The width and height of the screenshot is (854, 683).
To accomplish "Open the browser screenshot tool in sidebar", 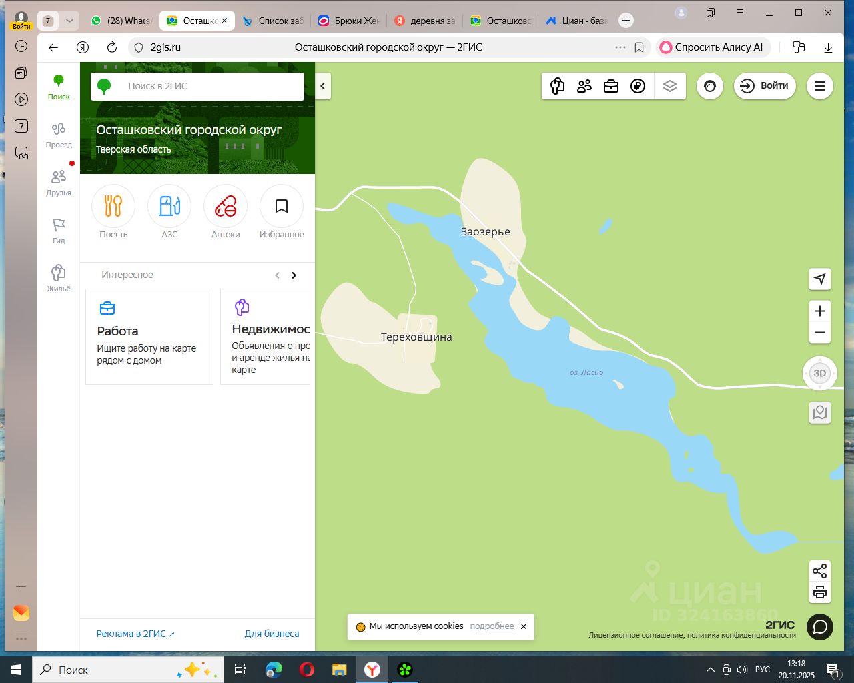I will pos(21,153).
